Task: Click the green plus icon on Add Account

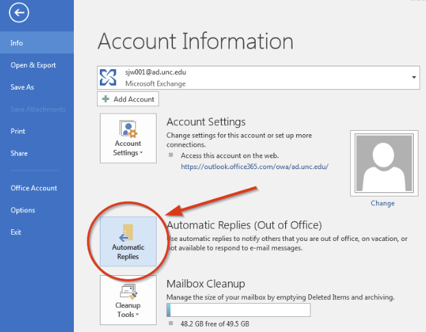Action: click(105, 99)
